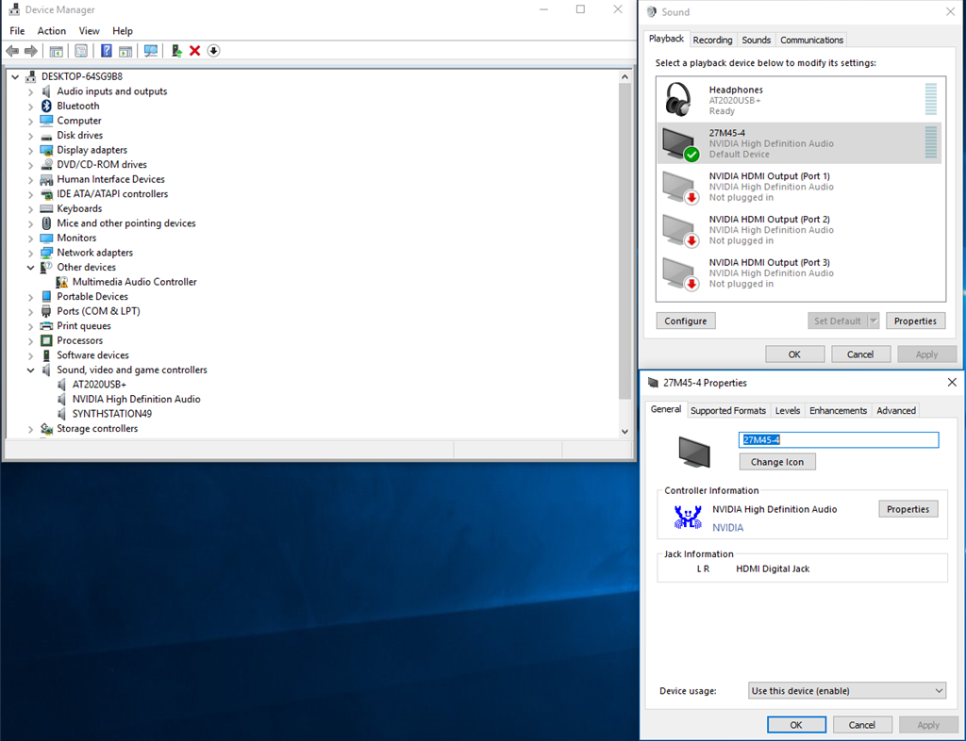This screenshot has width=966, height=741.
Task: Open the Help menu
Action: pos(123,31)
